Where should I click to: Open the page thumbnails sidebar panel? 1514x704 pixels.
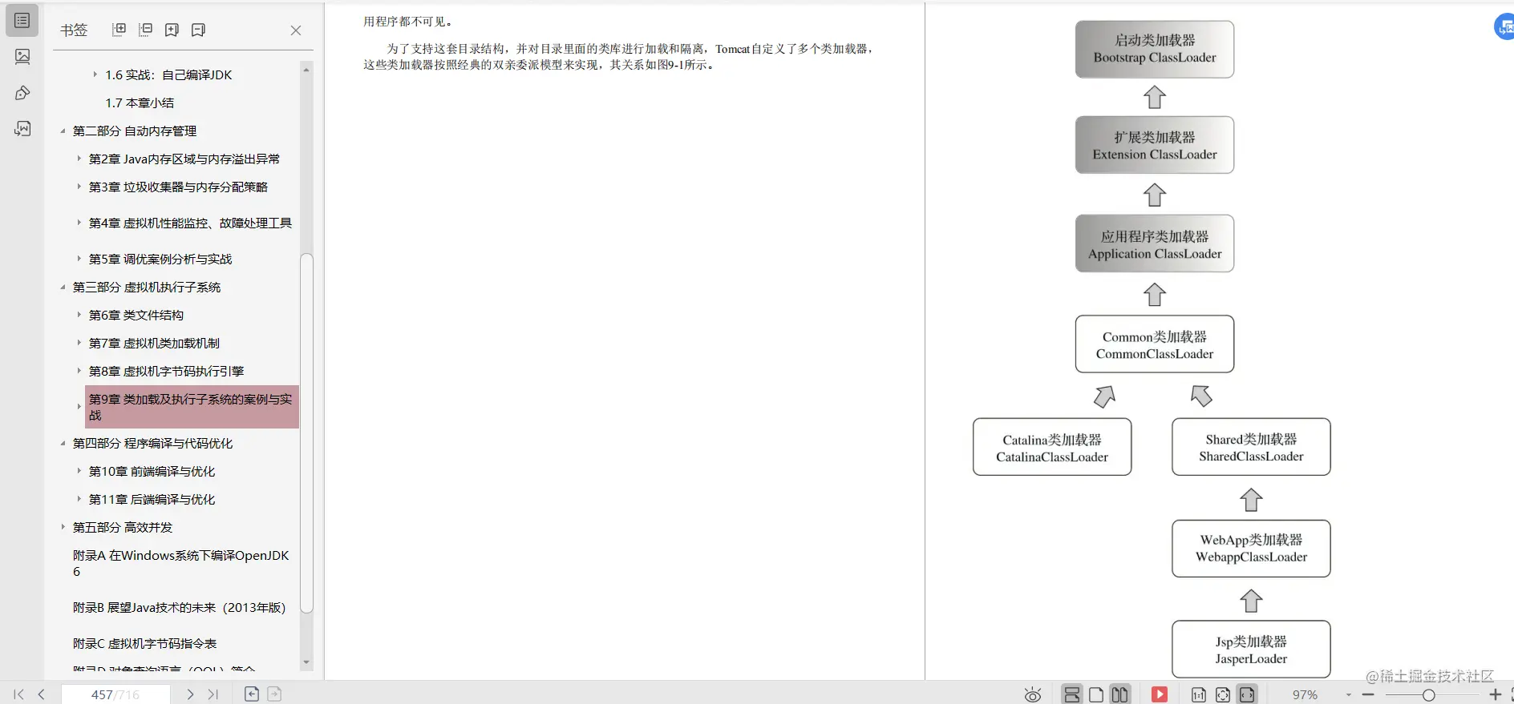22,56
